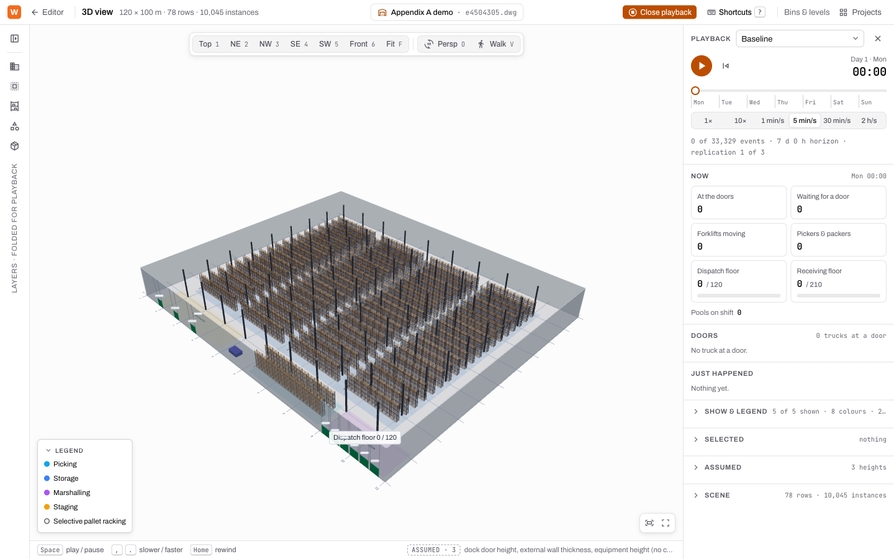Start playback with the orange play button
Screen dimensions: 894x559
[x=702, y=66]
